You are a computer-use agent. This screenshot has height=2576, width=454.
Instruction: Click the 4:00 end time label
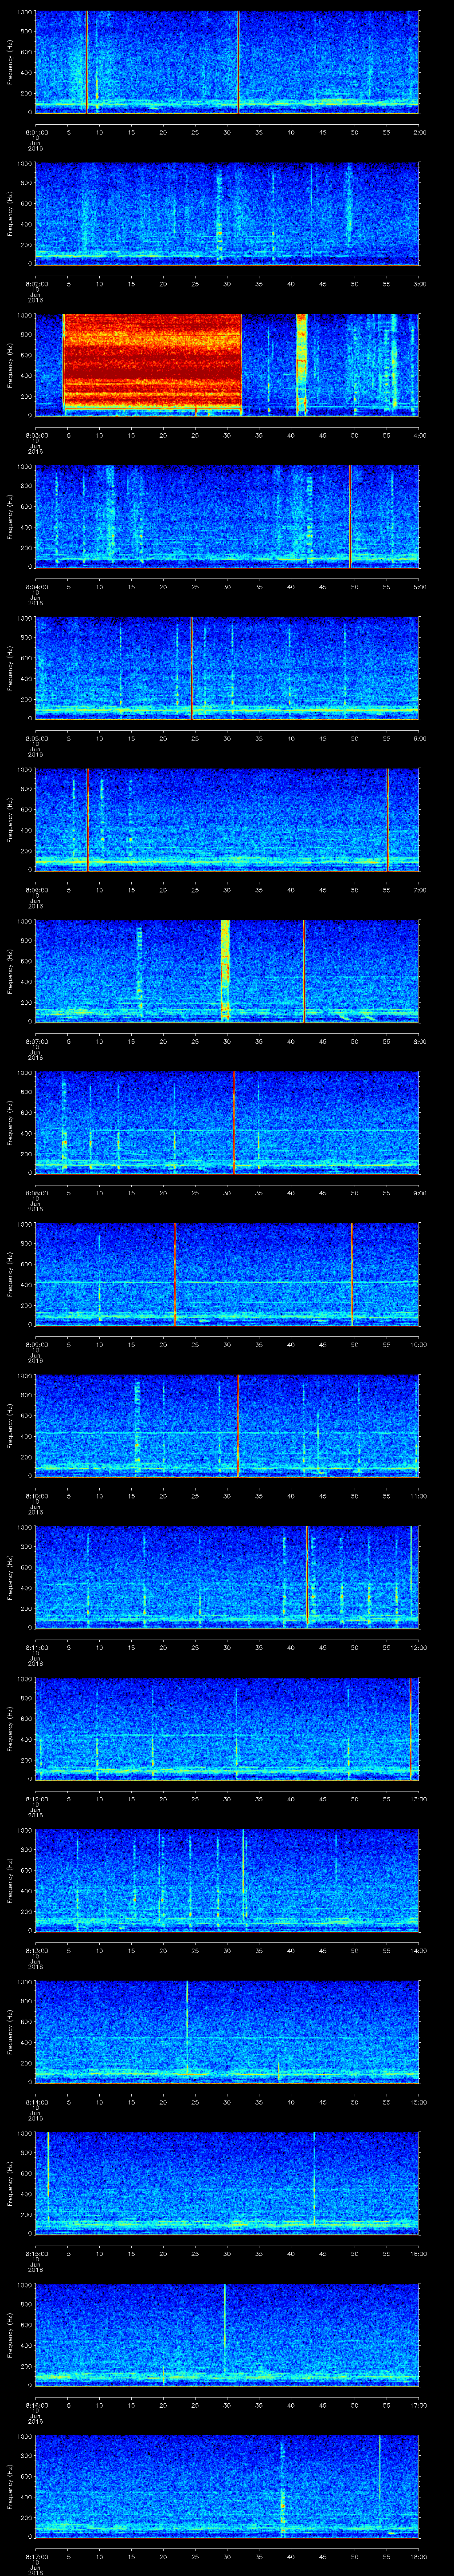tap(419, 435)
